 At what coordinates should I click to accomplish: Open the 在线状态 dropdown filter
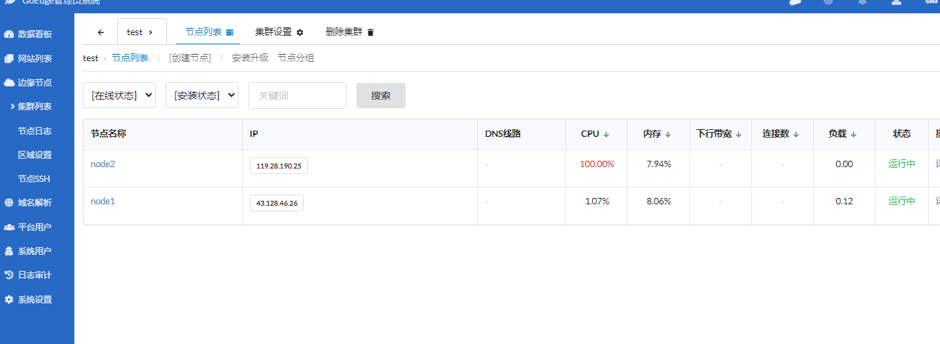119,95
